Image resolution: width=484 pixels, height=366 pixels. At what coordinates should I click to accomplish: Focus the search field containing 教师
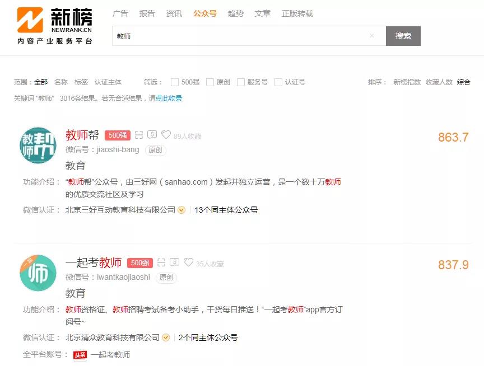coord(241,36)
